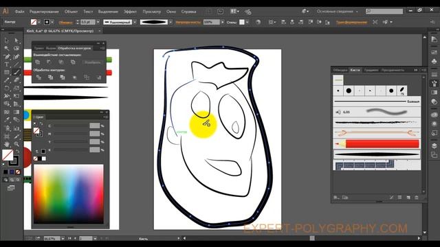The height and width of the screenshot is (247, 440).
Task: Select the Line Segment tool
Action: 16,64
